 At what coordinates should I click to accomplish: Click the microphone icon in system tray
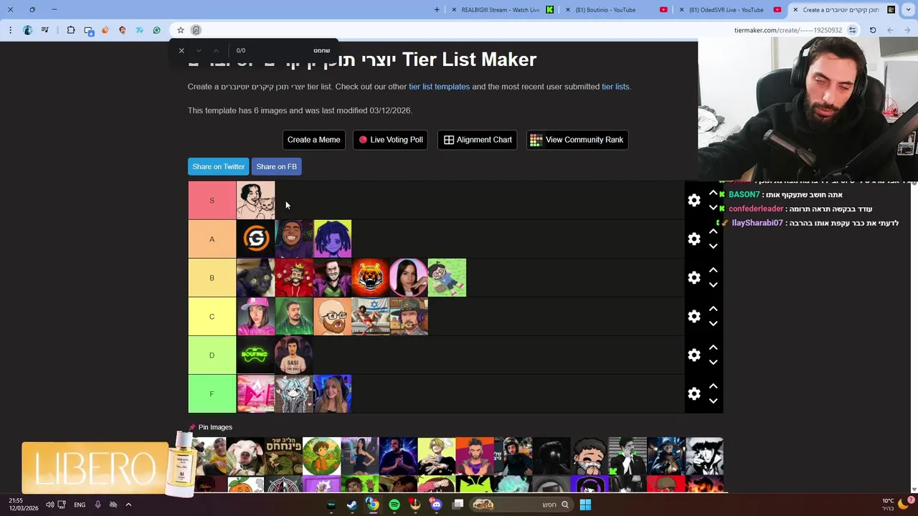click(x=98, y=505)
